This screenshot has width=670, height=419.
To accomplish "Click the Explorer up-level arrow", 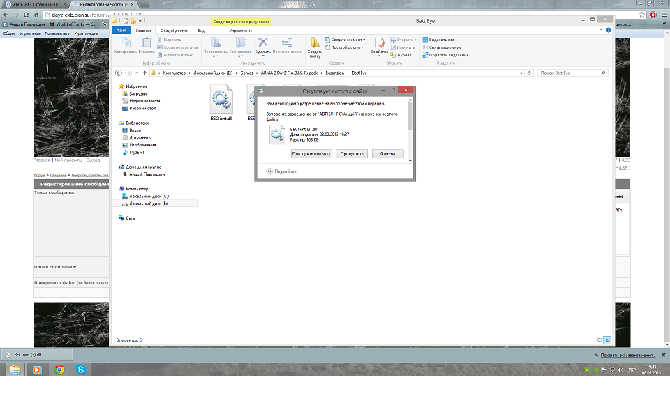I will [145, 73].
